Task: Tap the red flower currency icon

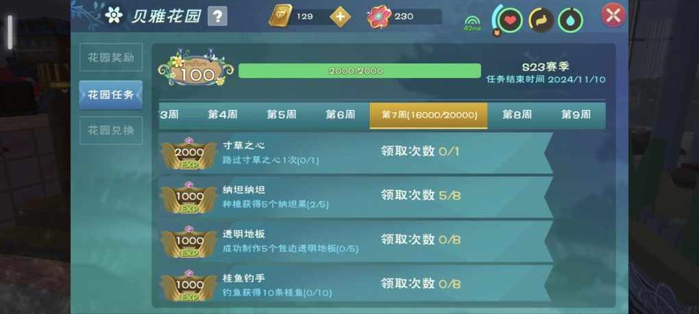Action: 380,17
